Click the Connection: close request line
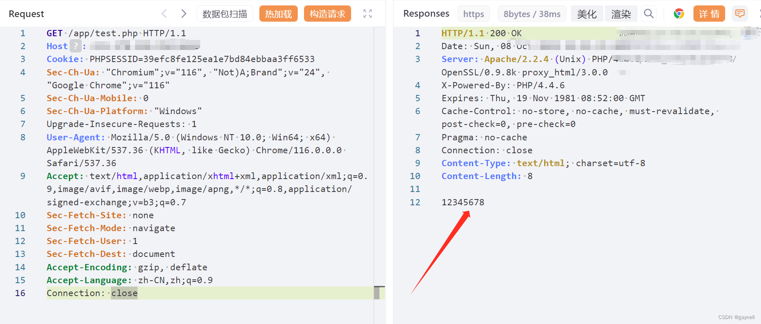 pyautogui.click(x=92, y=293)
